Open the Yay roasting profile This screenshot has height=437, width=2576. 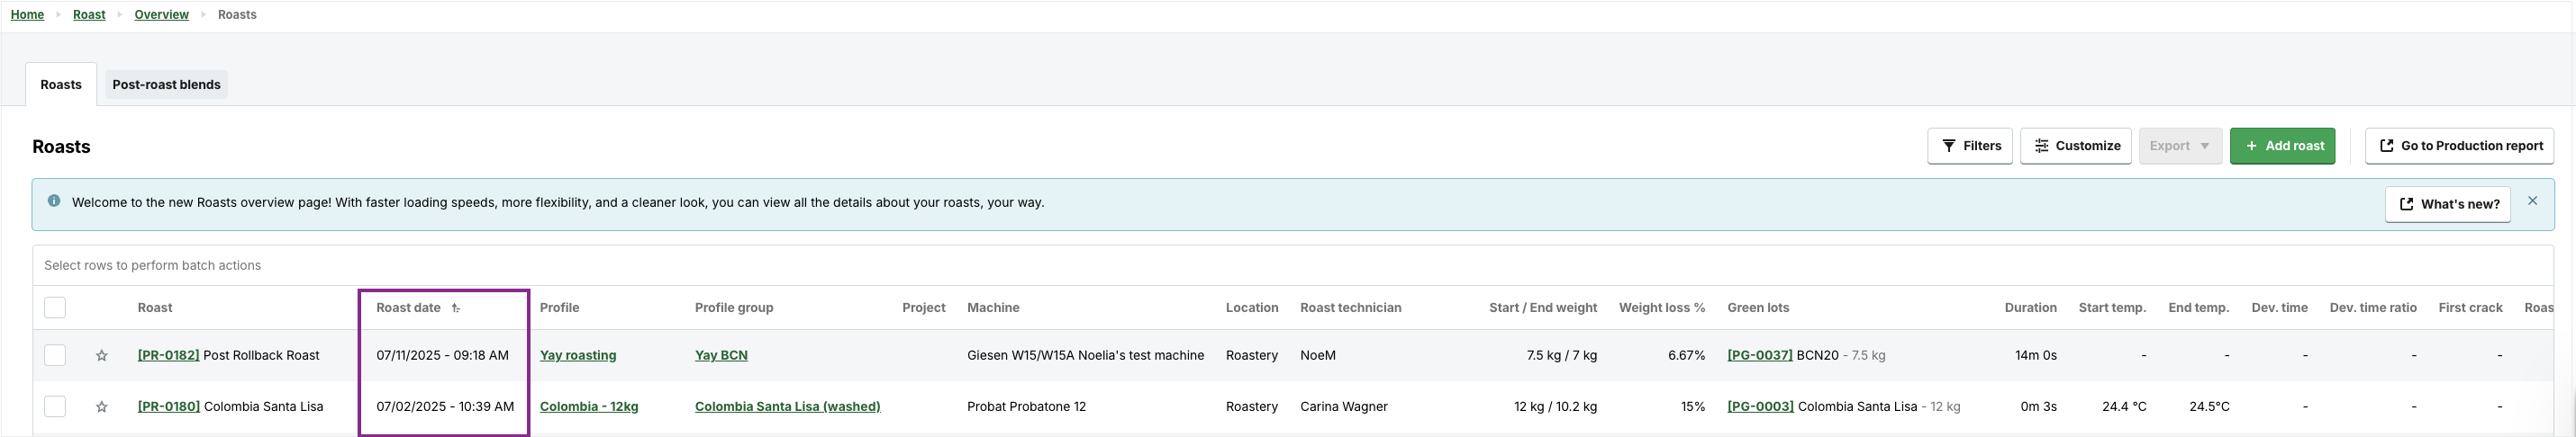point(578,355)
